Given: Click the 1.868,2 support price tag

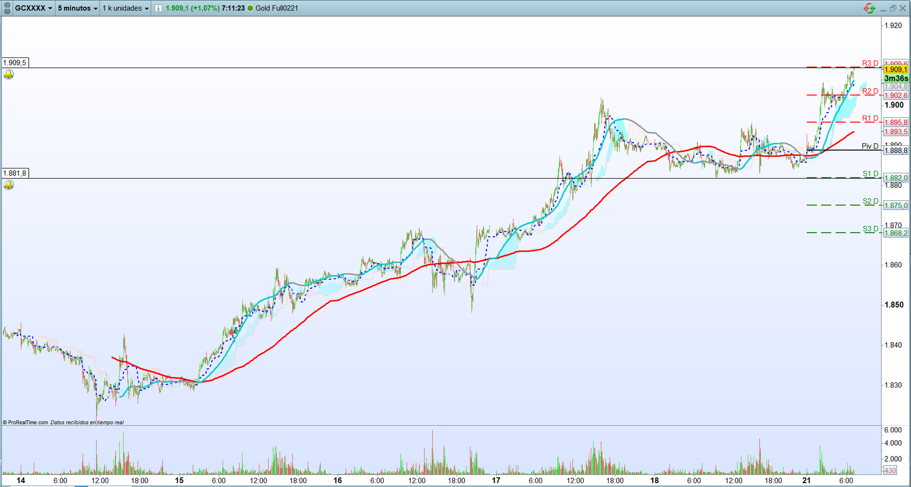Looking at the screenshot, I should pyautogui.click(x=896, y=233).
